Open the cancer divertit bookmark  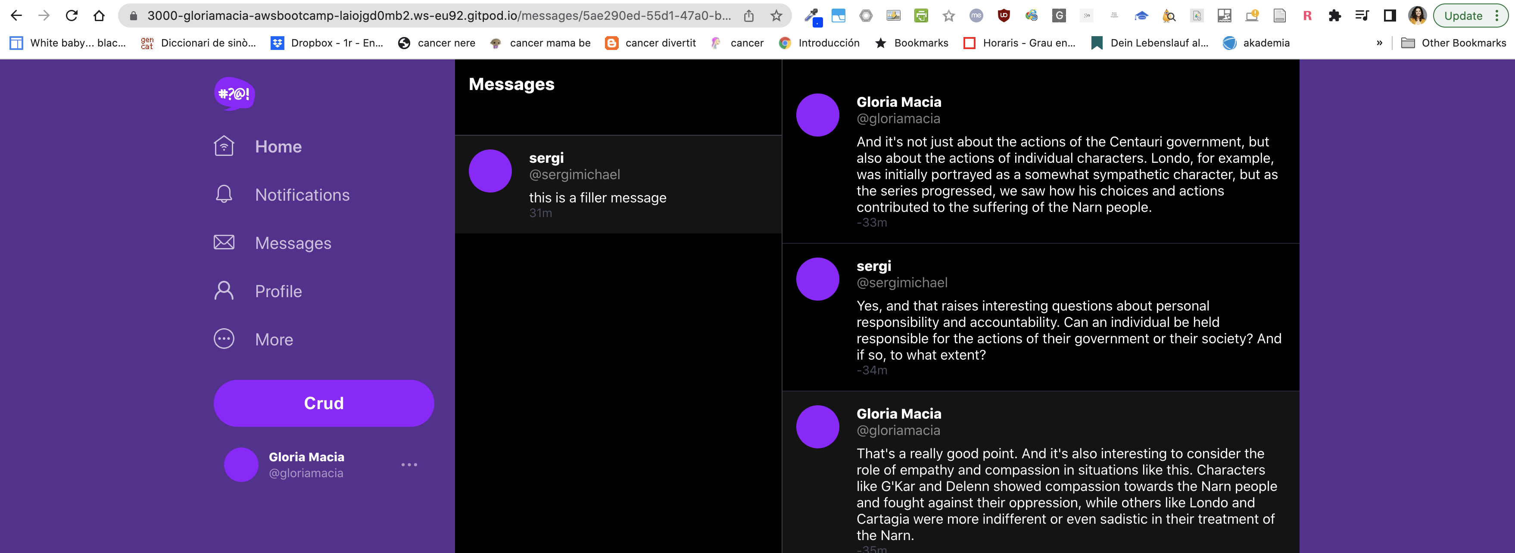tap(660, 42)
